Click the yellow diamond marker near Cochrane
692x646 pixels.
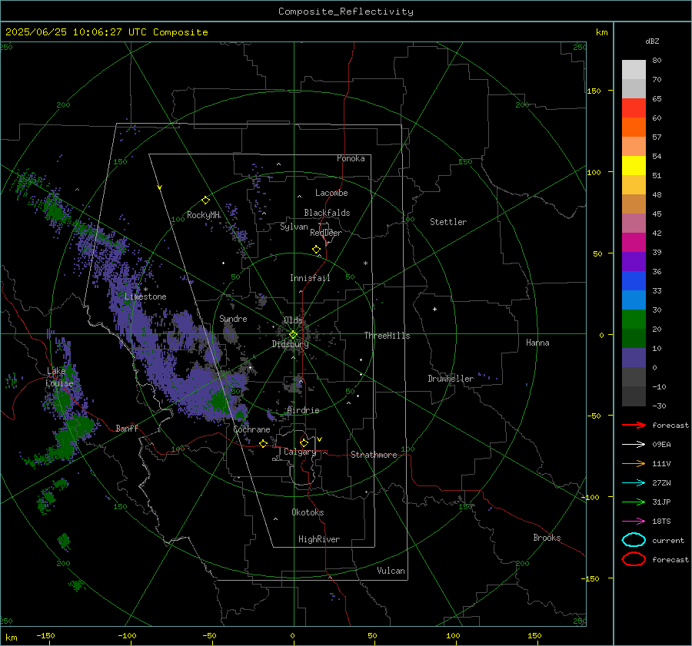tap(263, 443)
